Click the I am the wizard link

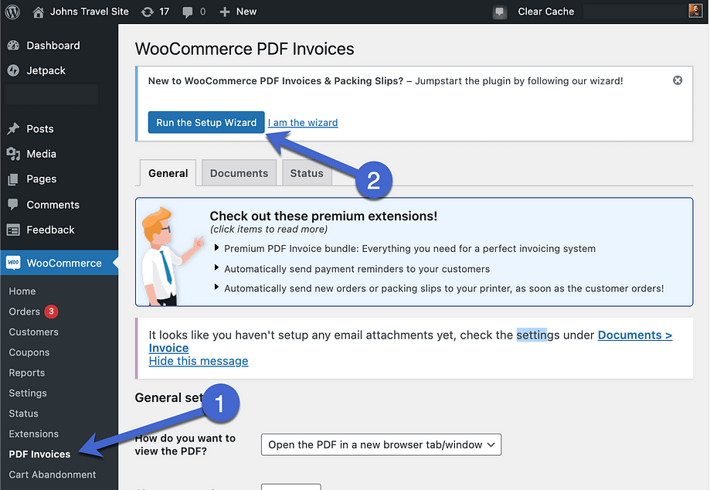pos(303,123)
